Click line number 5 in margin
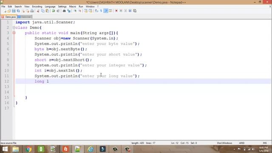This screenshot has height=153, width=272. [x=8, y=43]
